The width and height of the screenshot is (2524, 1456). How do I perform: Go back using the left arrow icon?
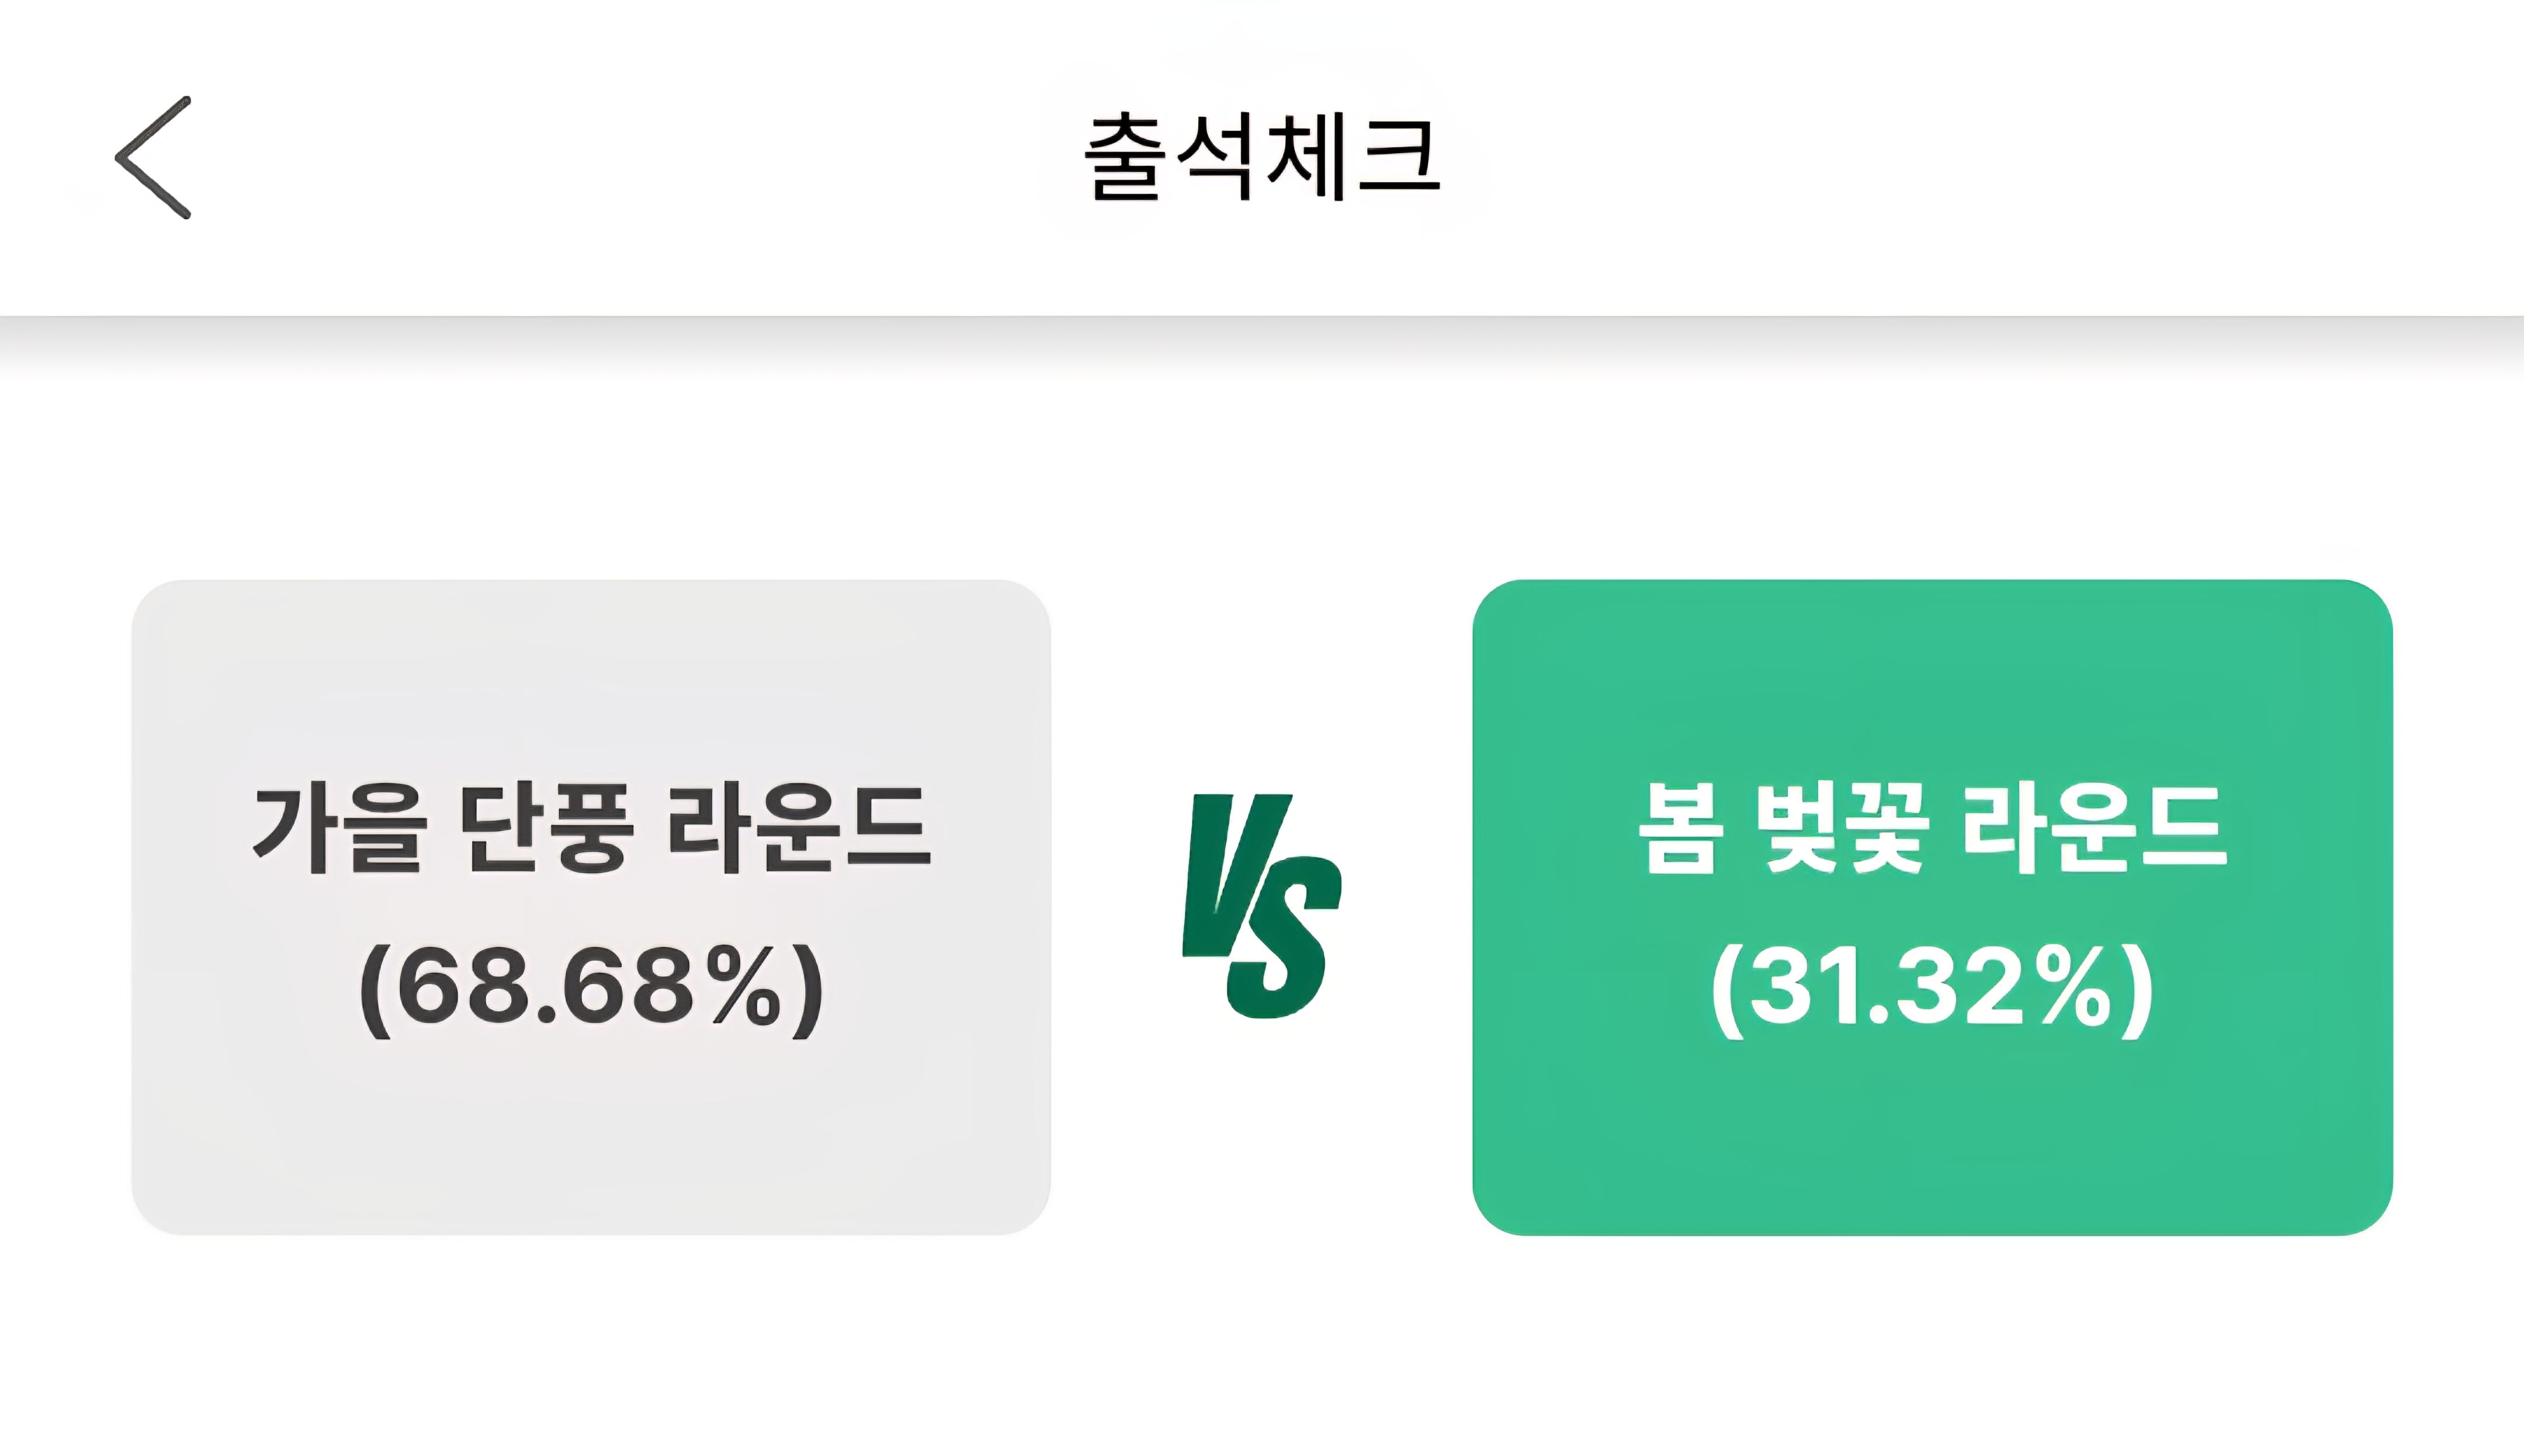[x=153, y=157]
